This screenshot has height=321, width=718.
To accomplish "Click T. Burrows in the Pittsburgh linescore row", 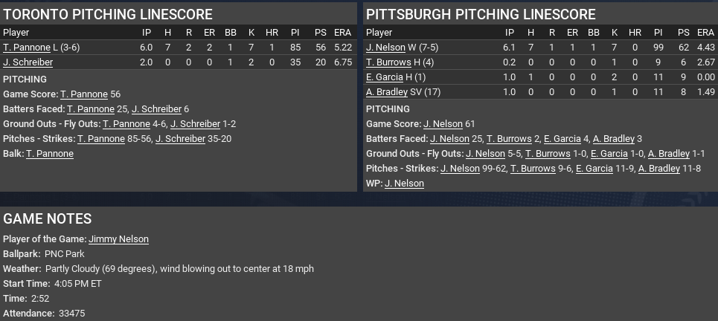I will 388,62.
